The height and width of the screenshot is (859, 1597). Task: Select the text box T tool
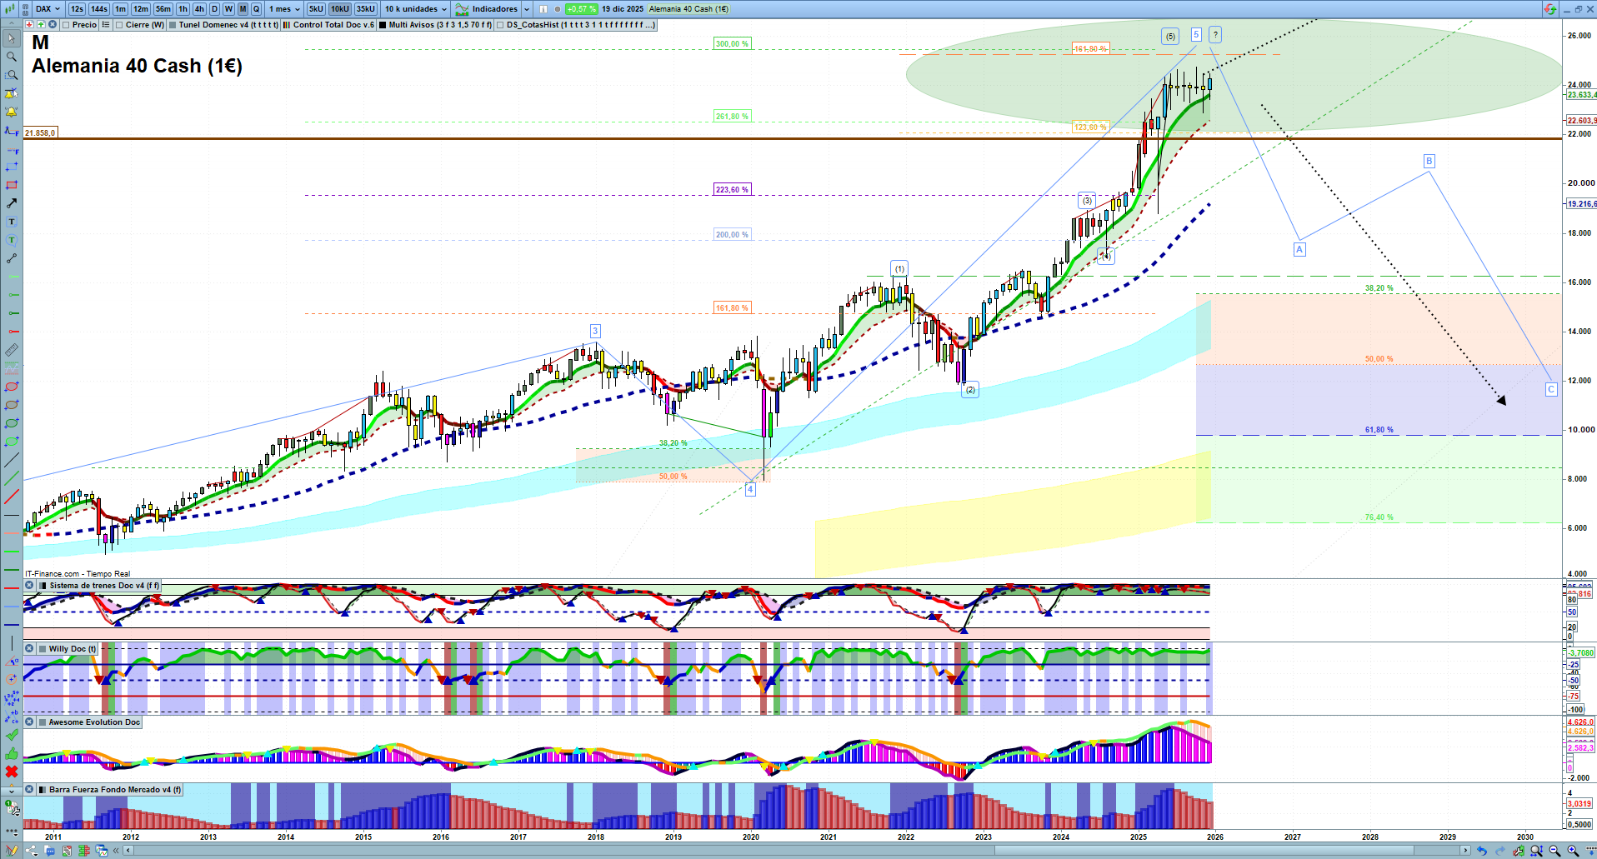point(12,222)
